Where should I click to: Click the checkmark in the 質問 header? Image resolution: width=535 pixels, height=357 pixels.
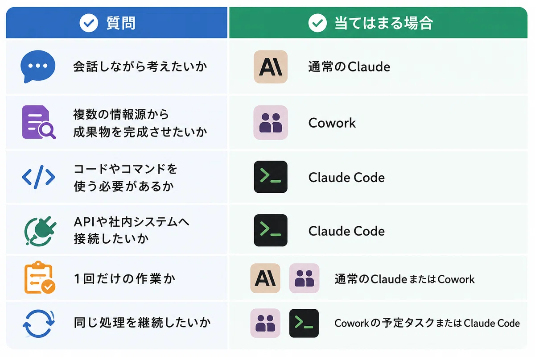click(89, 23)
